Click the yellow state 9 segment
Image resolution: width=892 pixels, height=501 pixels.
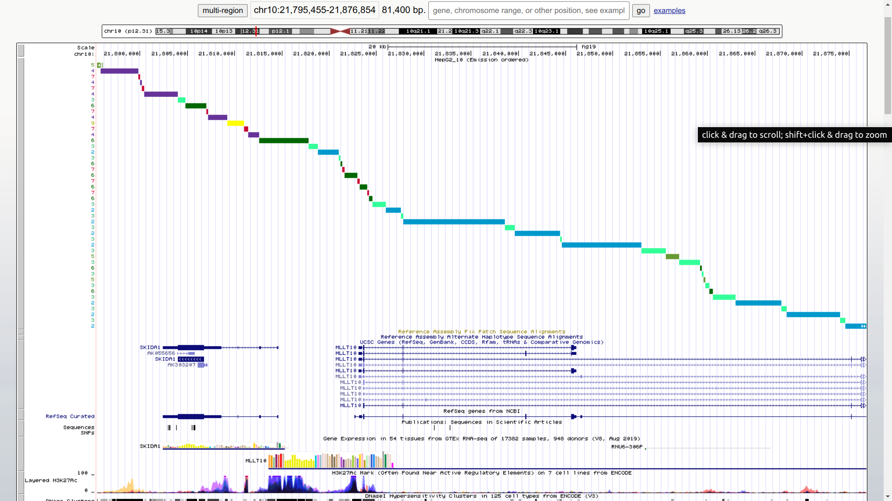click(236, 123)
